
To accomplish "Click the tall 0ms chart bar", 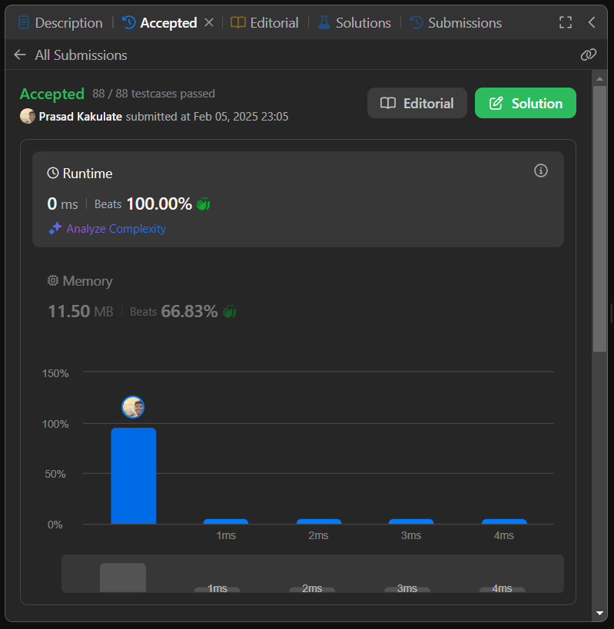I will pyautogui.click(x=133, y=475).
